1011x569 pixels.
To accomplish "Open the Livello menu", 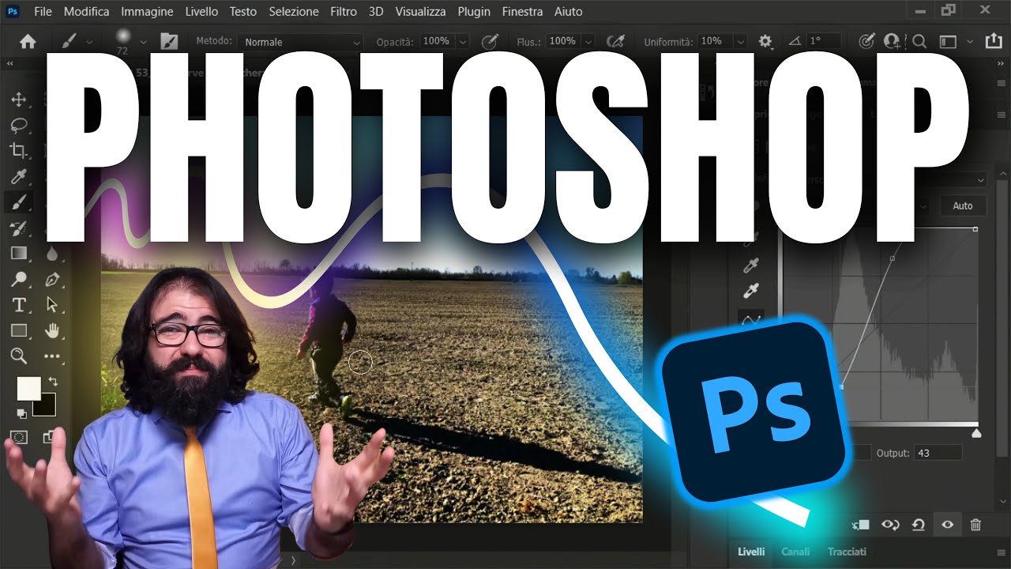I will click(201, 12).
